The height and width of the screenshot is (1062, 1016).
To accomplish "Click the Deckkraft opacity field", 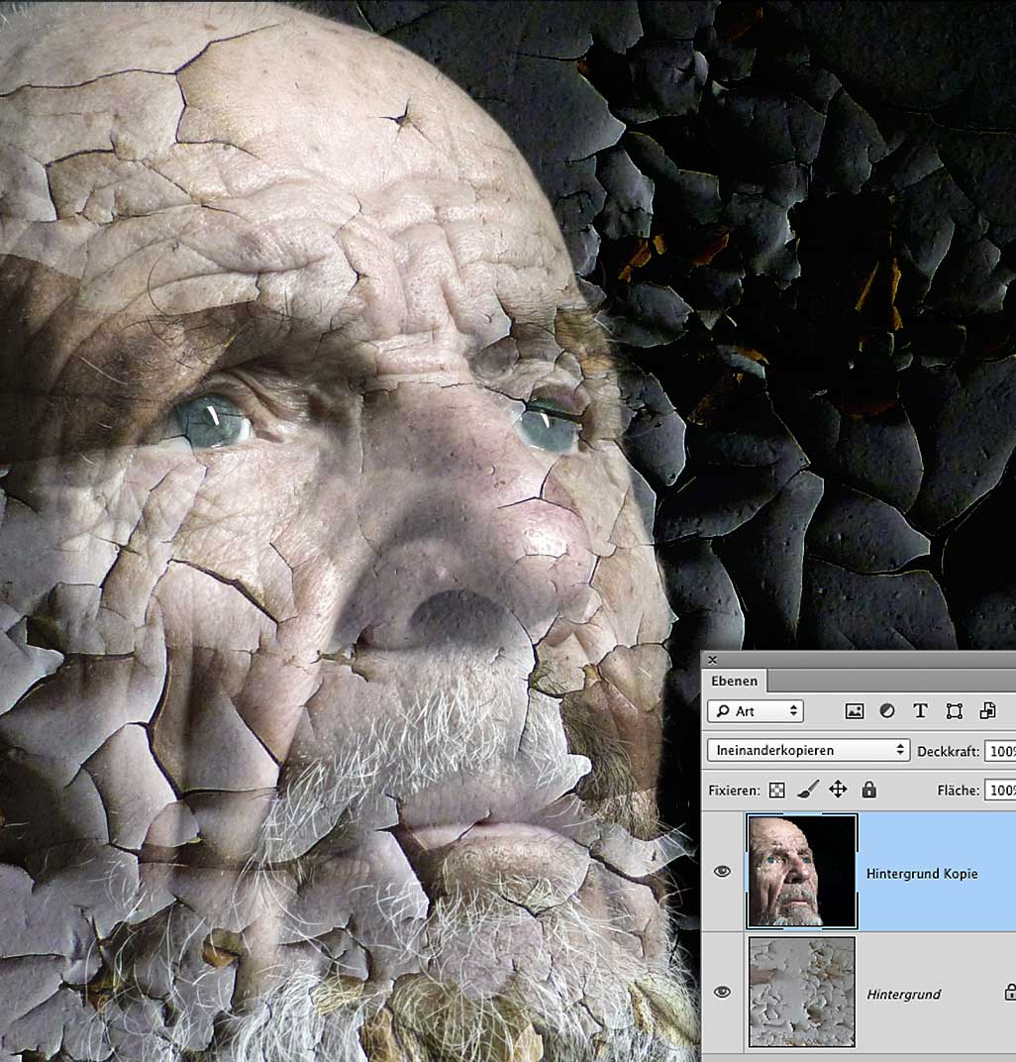I will (999, 751).
